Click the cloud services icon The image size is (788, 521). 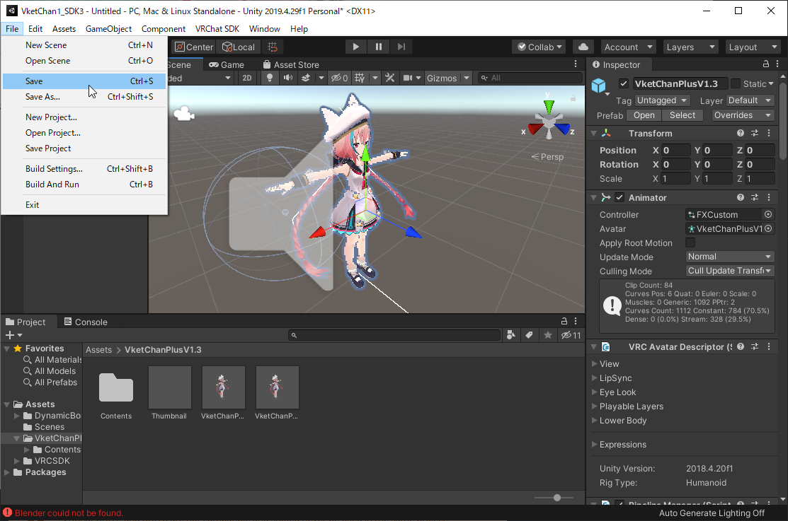click(x=583, y=47)
